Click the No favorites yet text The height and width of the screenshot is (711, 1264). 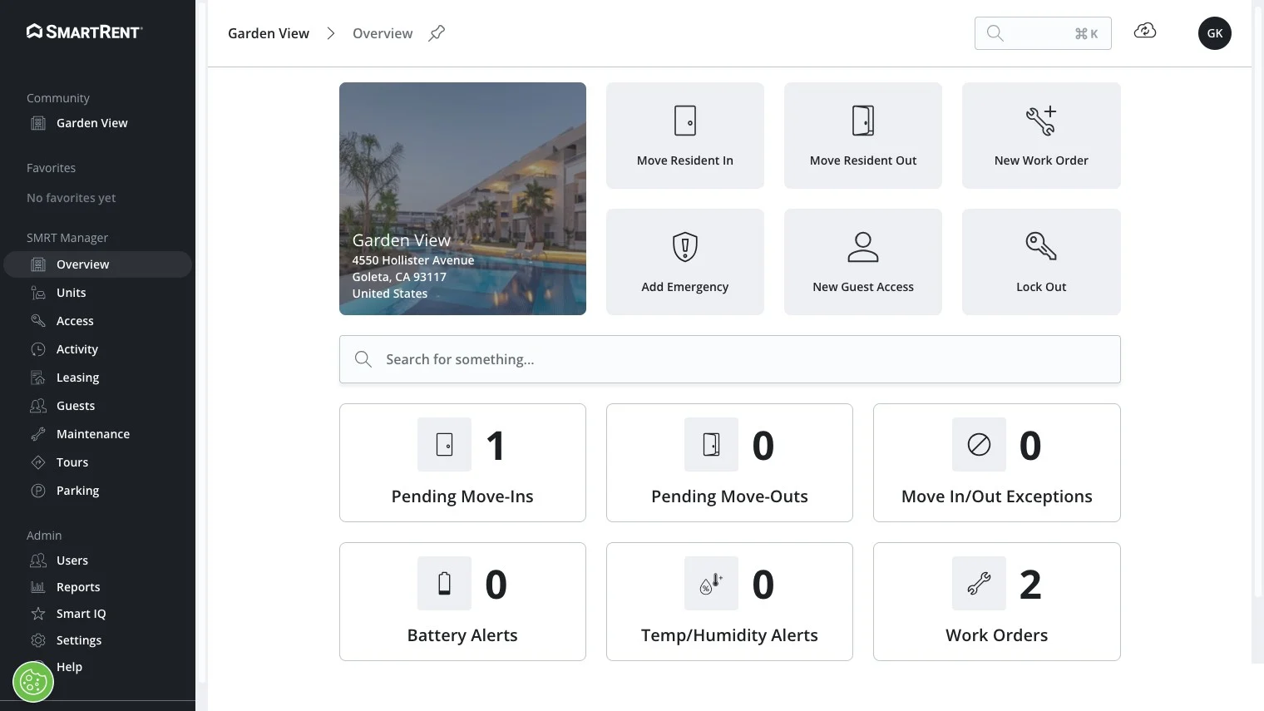(71, 198)
